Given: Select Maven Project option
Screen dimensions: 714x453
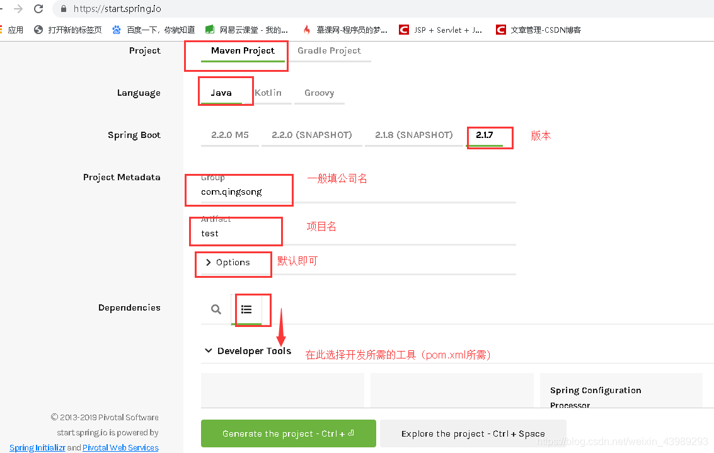Looking at the screenshot, I should (x=243, y=51).
